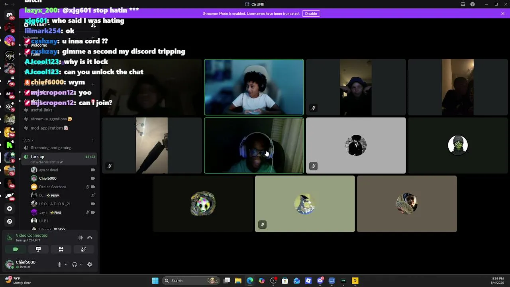Screen dimensions: 510x287
Task: Focus the dark hat avatar tile
Action: 356,145
